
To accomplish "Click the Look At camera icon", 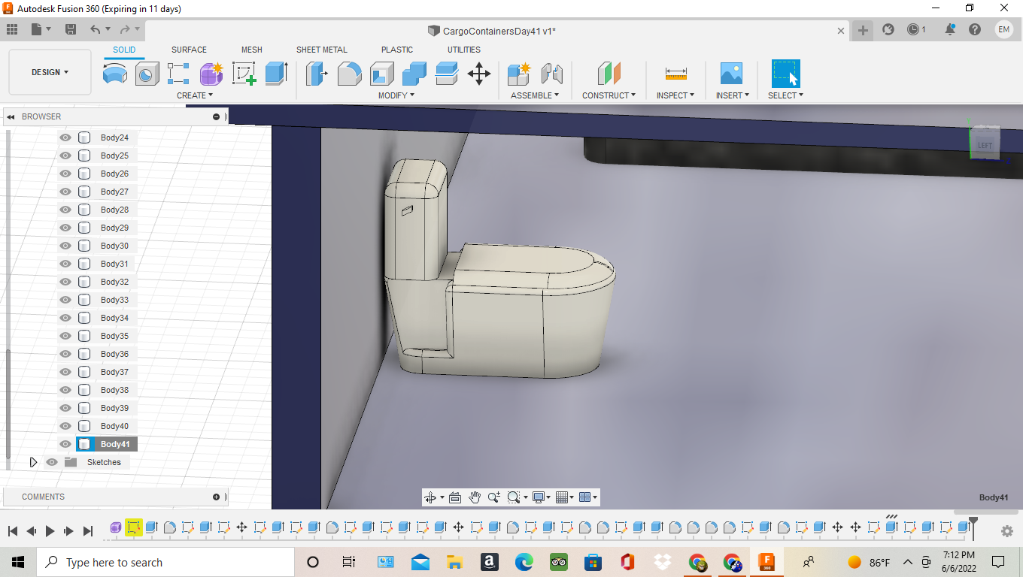I will tap(455, 497).
